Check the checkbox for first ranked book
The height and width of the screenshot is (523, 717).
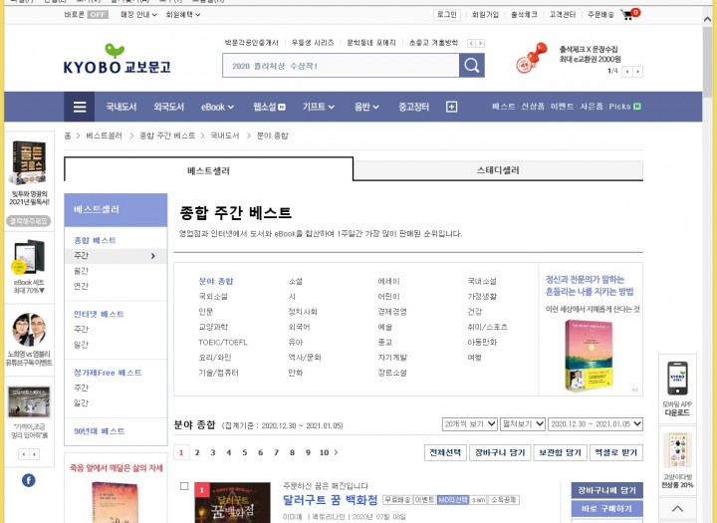click(x=184, y=486)
